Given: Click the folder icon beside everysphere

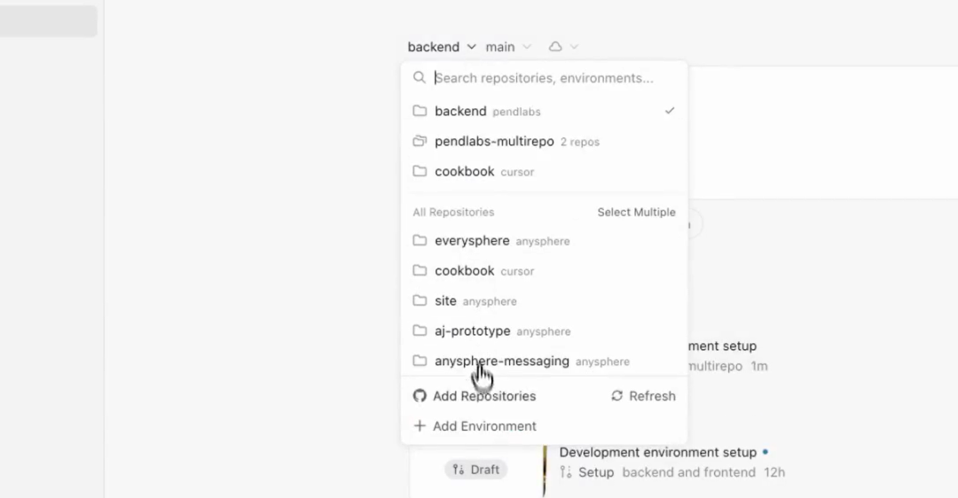Looking at the screenshot, I should 420,240.
